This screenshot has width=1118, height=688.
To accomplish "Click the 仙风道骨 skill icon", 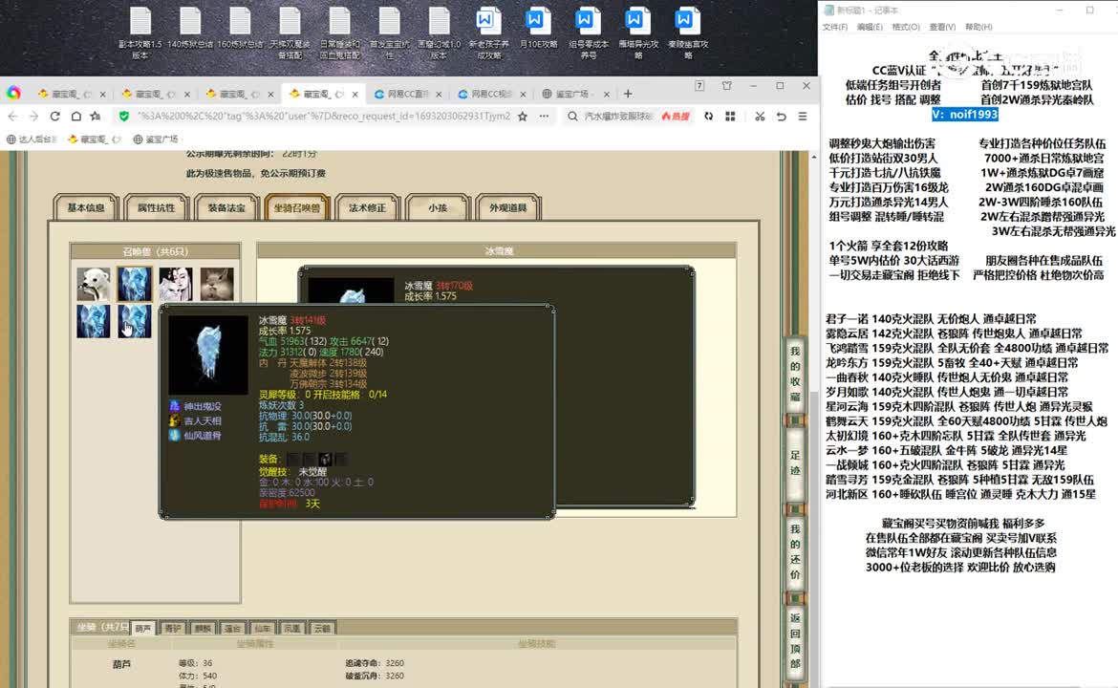I will coord(174,435).
